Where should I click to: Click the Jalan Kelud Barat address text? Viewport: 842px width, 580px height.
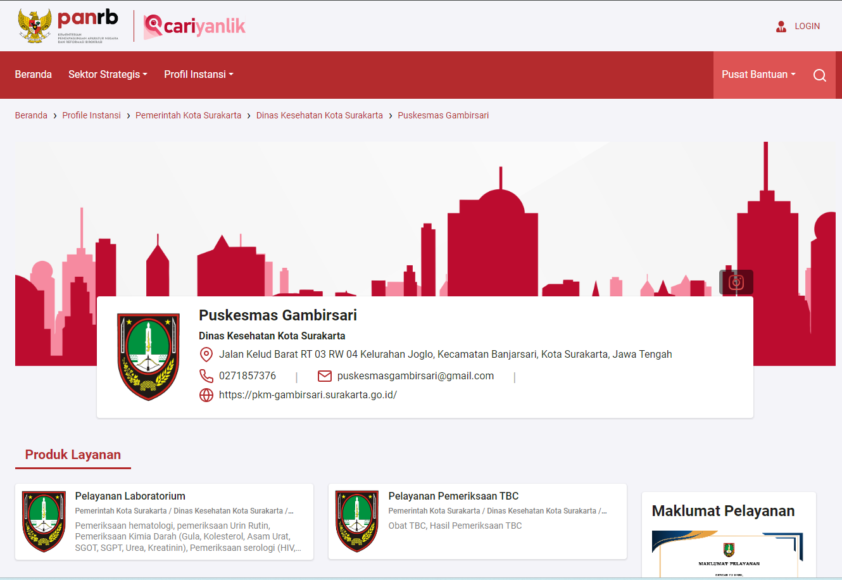coord(446,355)
